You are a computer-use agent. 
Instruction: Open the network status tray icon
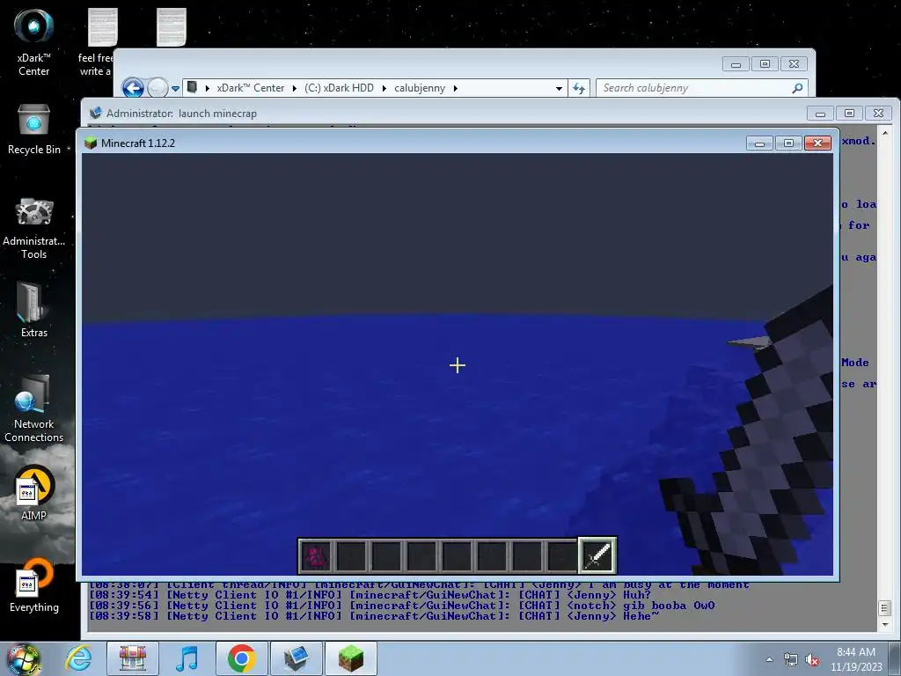point(791,660)
